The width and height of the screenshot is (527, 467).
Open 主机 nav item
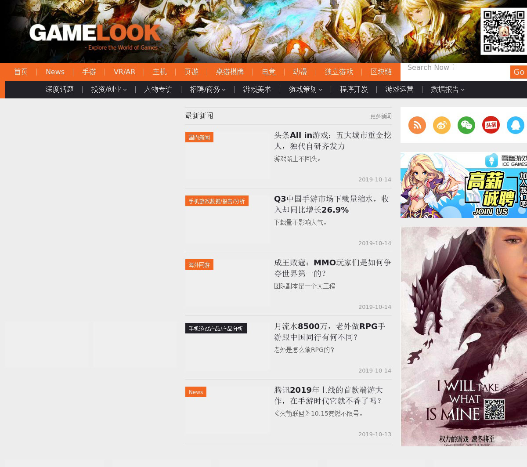(x=160, y=72)
